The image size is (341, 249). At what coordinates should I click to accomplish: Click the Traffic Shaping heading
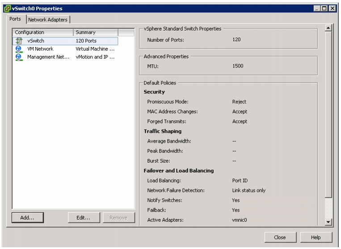pos(163,131)
